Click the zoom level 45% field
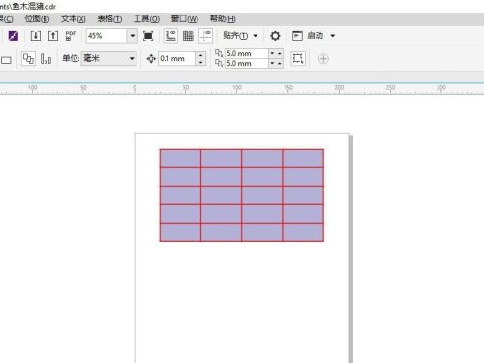The width and height of the screenshot is (484, 363). pyautogui.click(x=106, y=36)
